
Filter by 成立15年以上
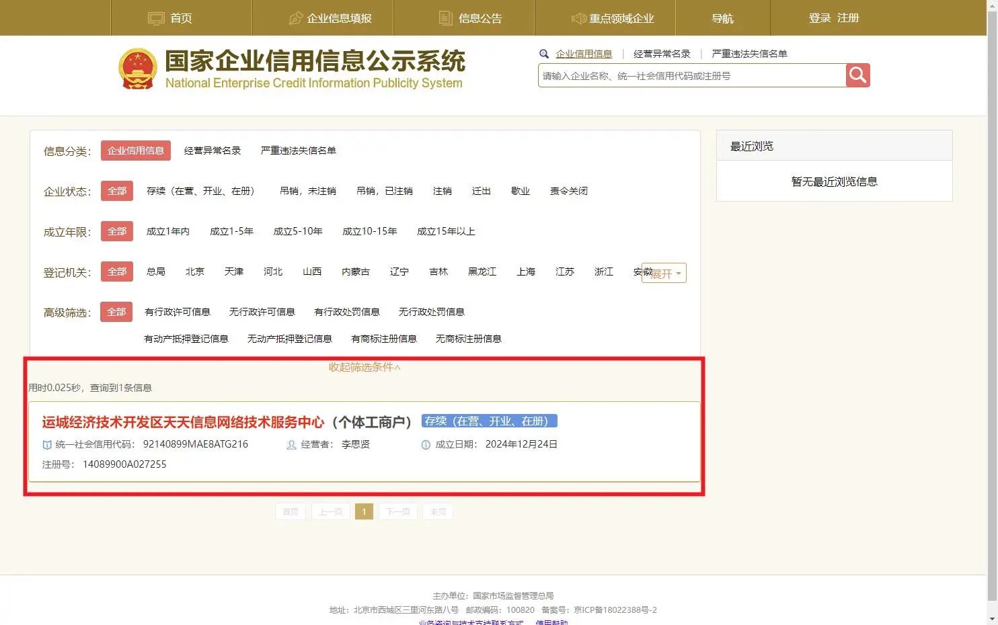pos(446,231)
